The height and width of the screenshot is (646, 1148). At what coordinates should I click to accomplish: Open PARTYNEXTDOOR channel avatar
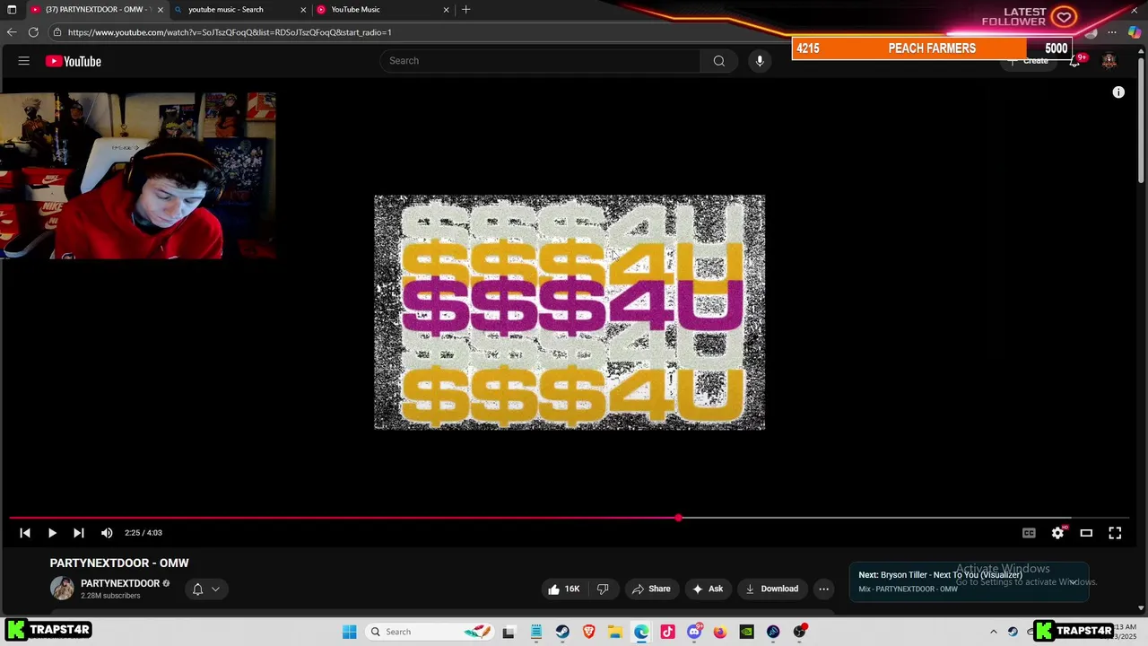click(62, 589)
